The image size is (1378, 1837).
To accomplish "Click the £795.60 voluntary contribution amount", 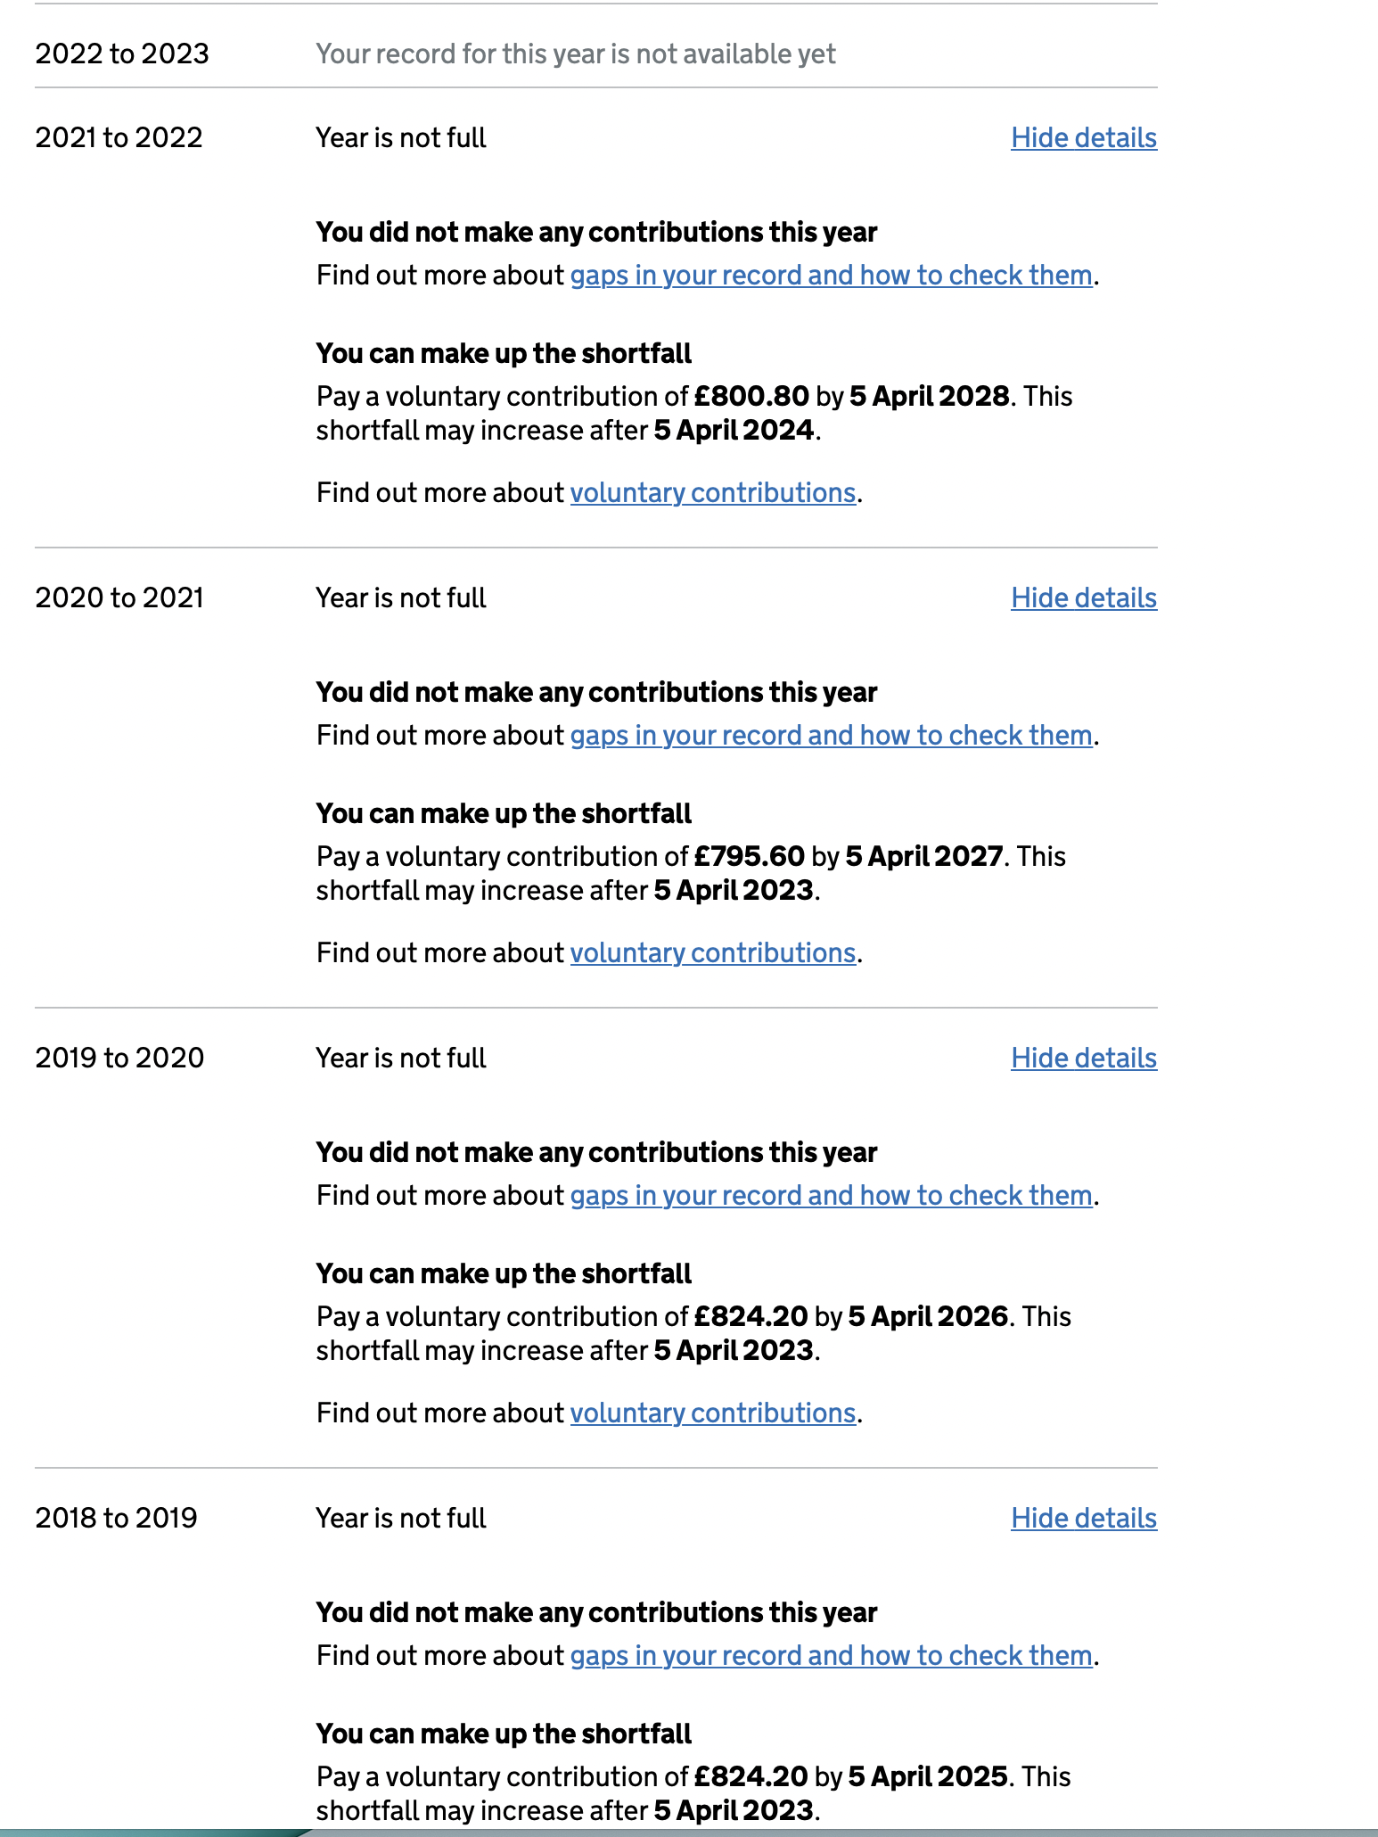I will click(x=750, y=856).
